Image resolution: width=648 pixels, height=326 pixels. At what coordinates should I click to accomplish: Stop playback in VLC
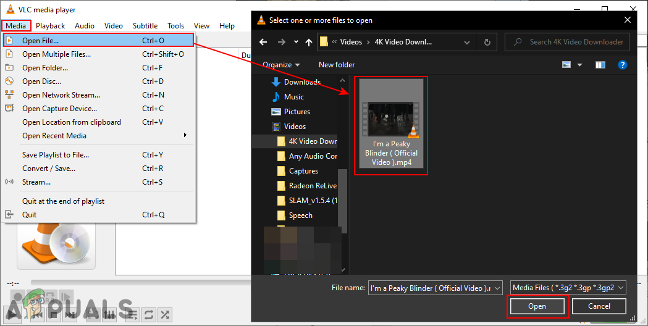[x=54, y=315]
